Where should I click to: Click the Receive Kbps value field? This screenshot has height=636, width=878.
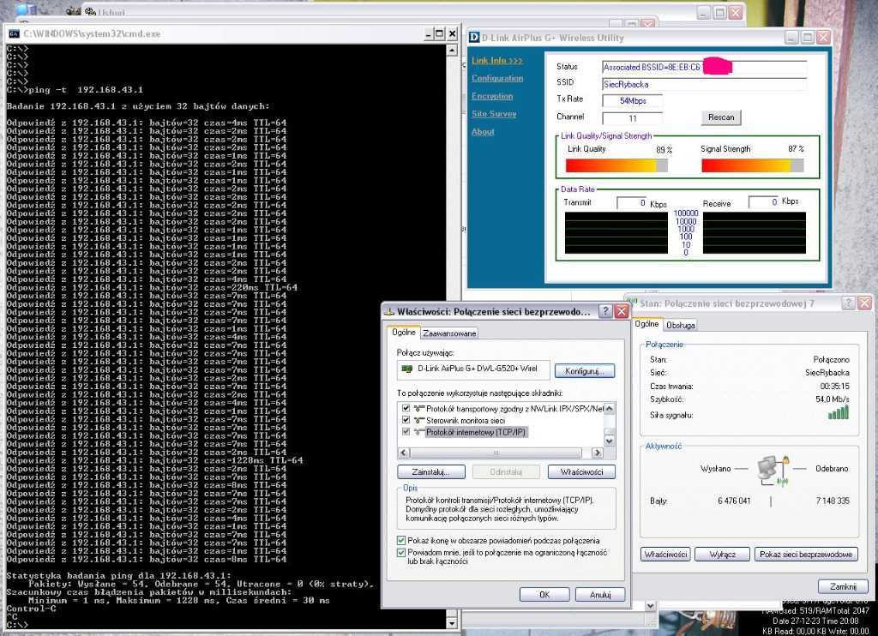763,202
